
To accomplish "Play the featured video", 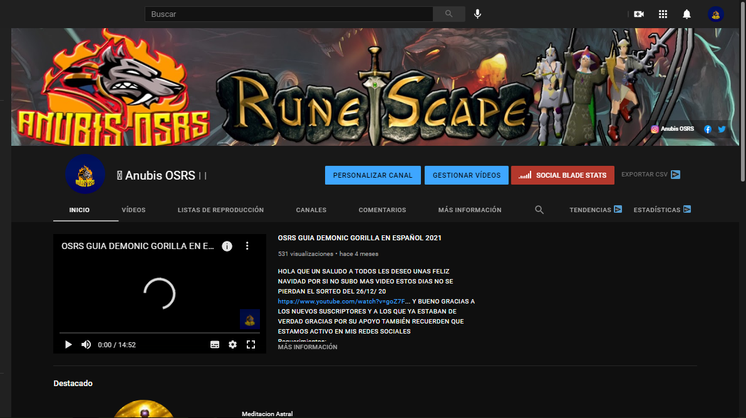I will [68, 345].
